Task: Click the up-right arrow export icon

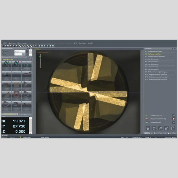Action: 160,128
